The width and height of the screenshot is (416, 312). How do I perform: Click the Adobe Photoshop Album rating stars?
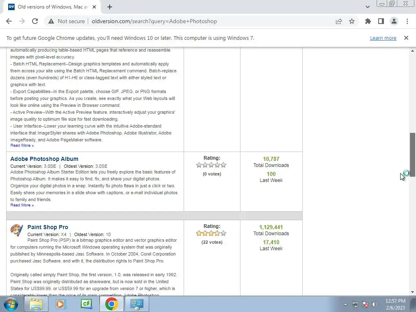point(211,165)
